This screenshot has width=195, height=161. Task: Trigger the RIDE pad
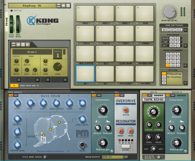(x=144, y=13)
